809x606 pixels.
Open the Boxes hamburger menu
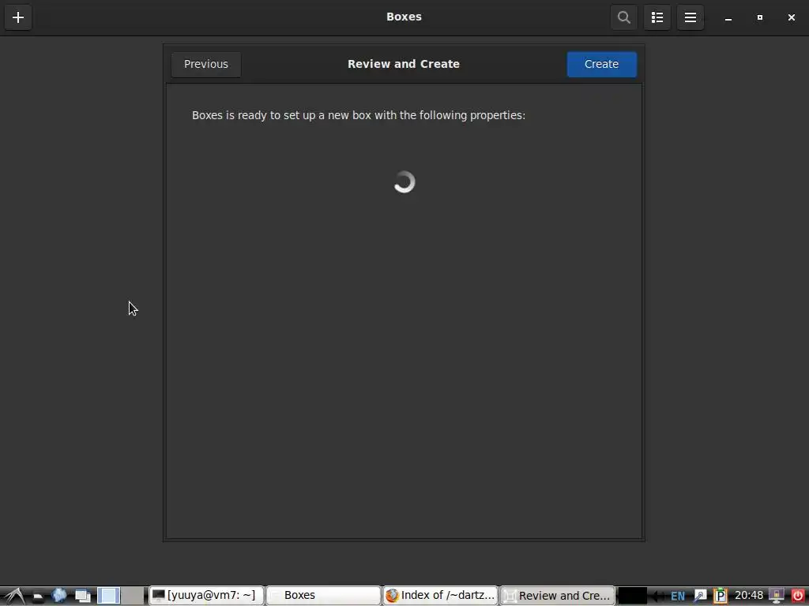[x=690, y=17]
